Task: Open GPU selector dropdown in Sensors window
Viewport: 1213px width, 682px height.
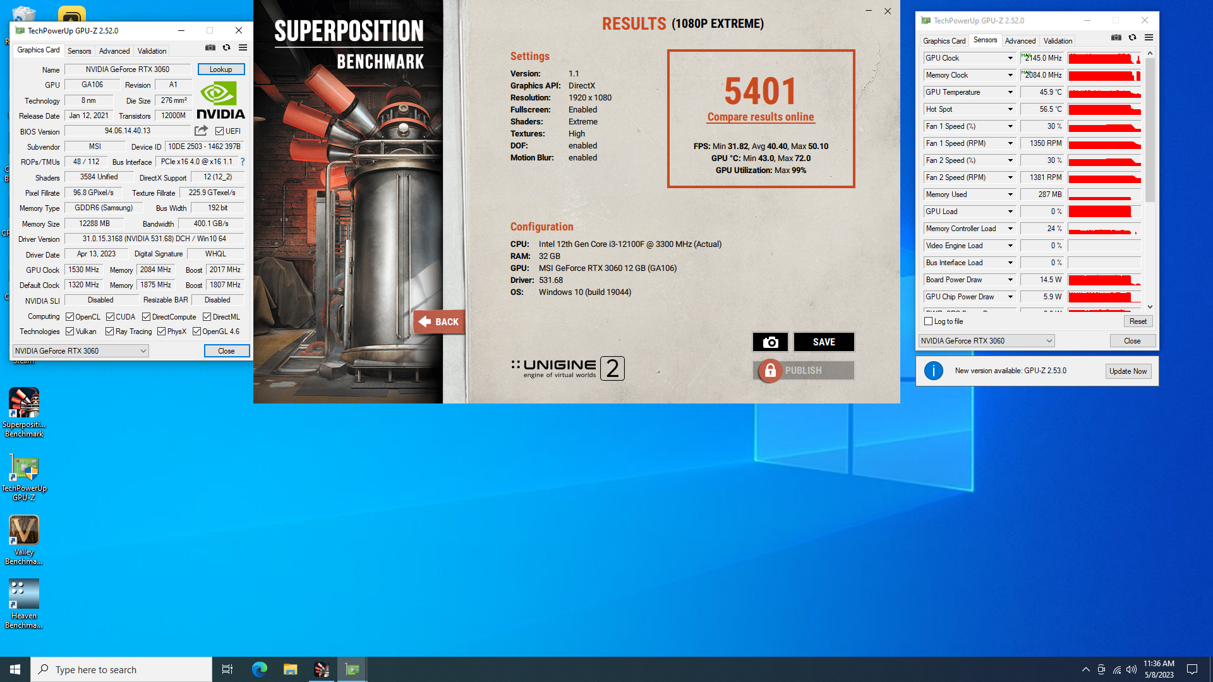Action: (x=986, y=341)
